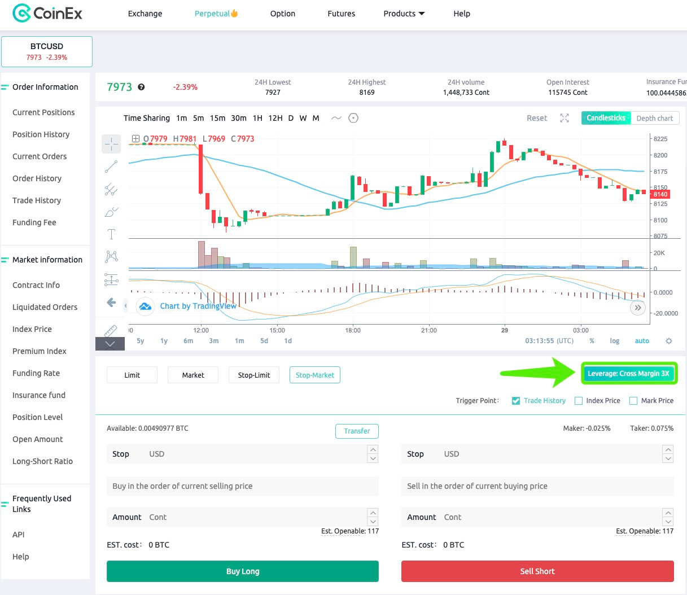Viewport: 687px width, 595px height.
Task: Select the text annotation tool
Action: (x=111, y=234)
